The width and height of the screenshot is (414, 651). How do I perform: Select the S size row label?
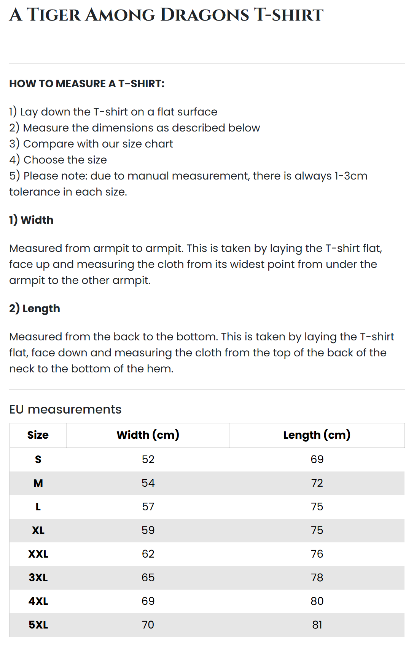(x=38, y=459)
